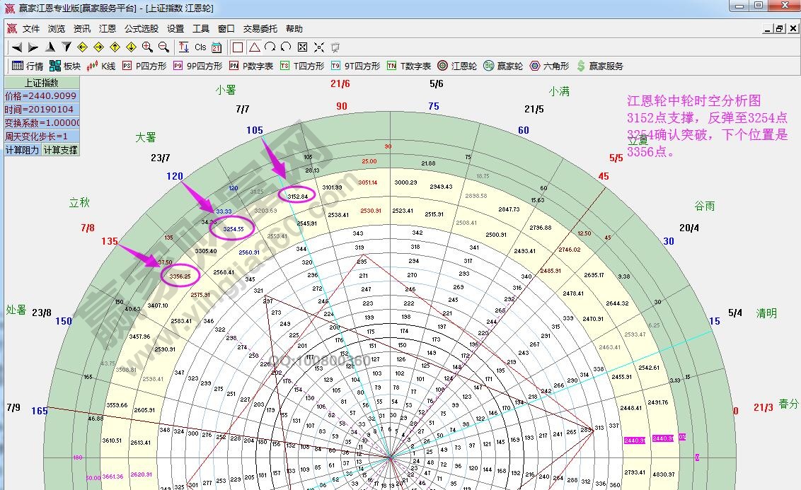Select the square drawing tool
Image resolution: width=801 pixels, height=490 pixels.
[238, 47]
